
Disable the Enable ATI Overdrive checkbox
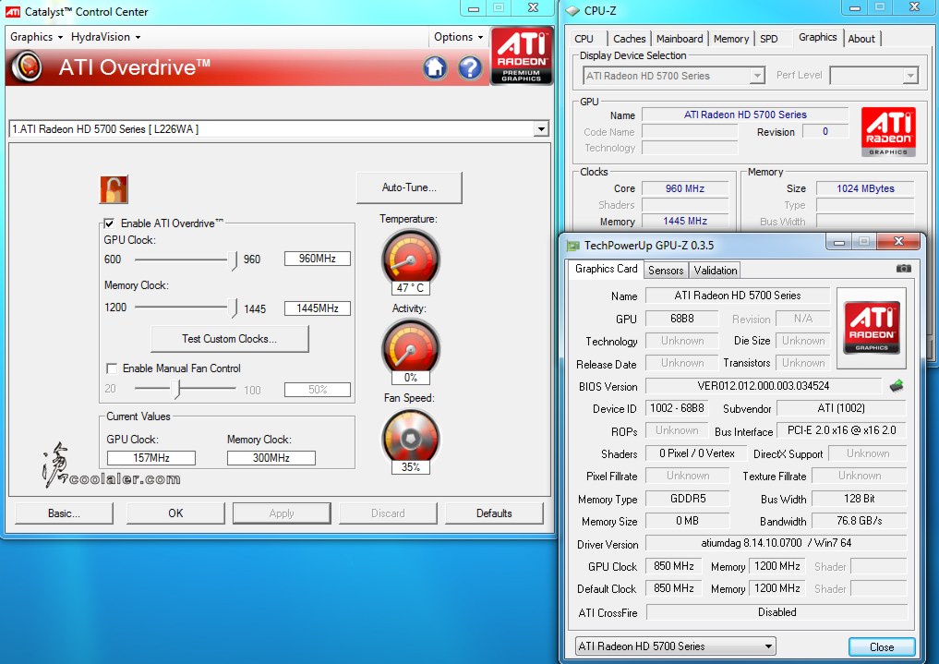click(x=109, y=223)
